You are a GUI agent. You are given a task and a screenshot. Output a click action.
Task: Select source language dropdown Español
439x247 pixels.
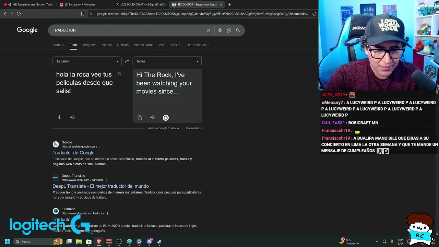point(87,61)
